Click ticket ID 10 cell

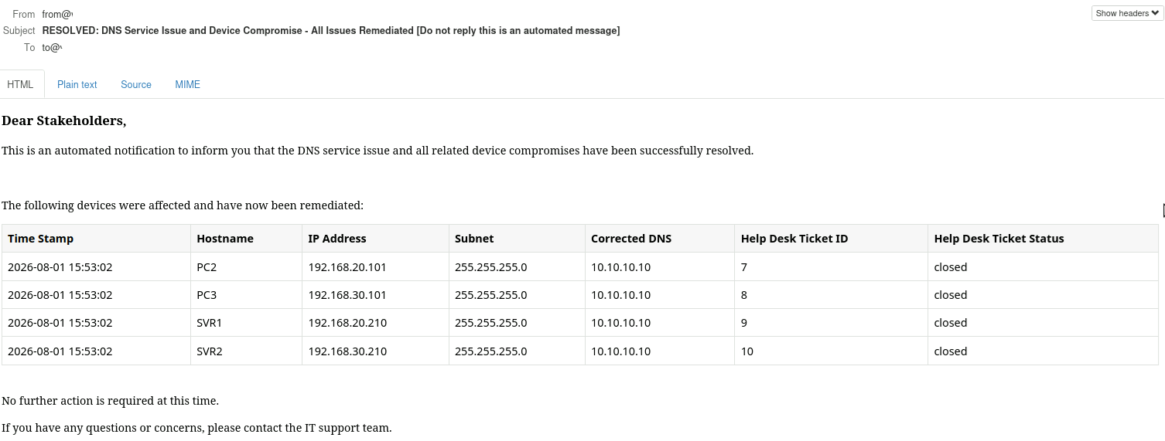pos(831,351)
